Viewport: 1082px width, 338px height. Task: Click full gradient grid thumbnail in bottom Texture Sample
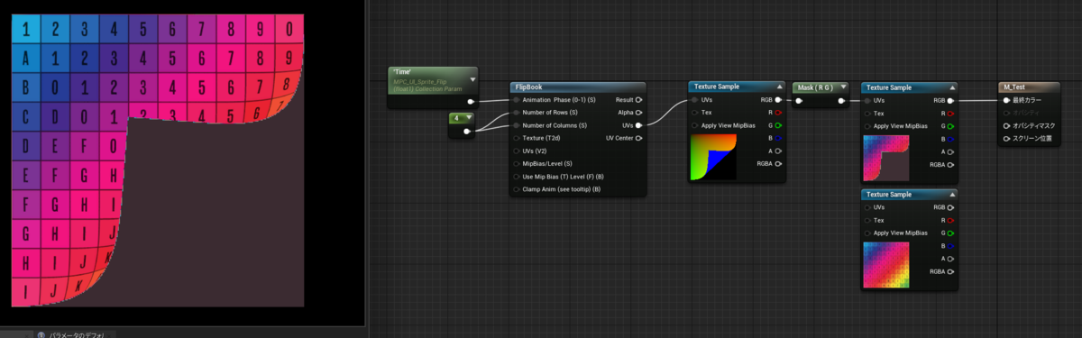pyautogui.click(x=886, y=265)
